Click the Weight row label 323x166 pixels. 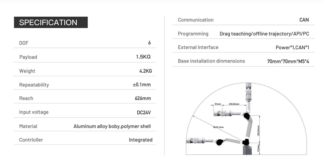coord(27,71)
